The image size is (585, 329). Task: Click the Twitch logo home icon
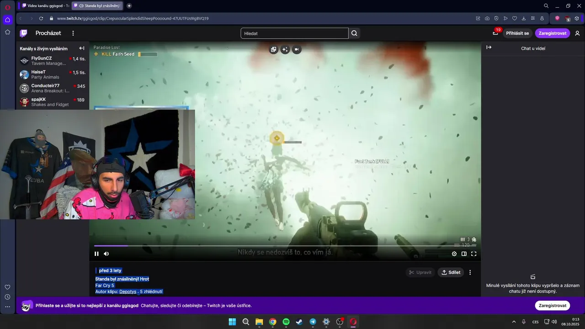click(23, 33)
